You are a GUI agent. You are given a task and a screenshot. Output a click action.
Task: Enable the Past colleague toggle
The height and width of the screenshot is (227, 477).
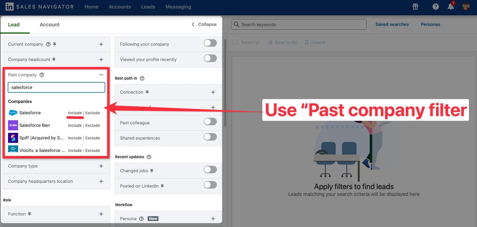click(210, 122)
